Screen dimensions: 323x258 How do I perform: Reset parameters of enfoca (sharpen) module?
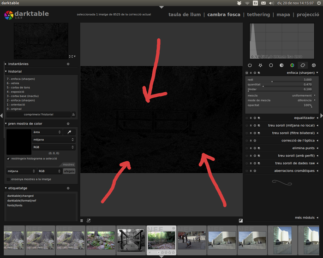coord(255,73)
